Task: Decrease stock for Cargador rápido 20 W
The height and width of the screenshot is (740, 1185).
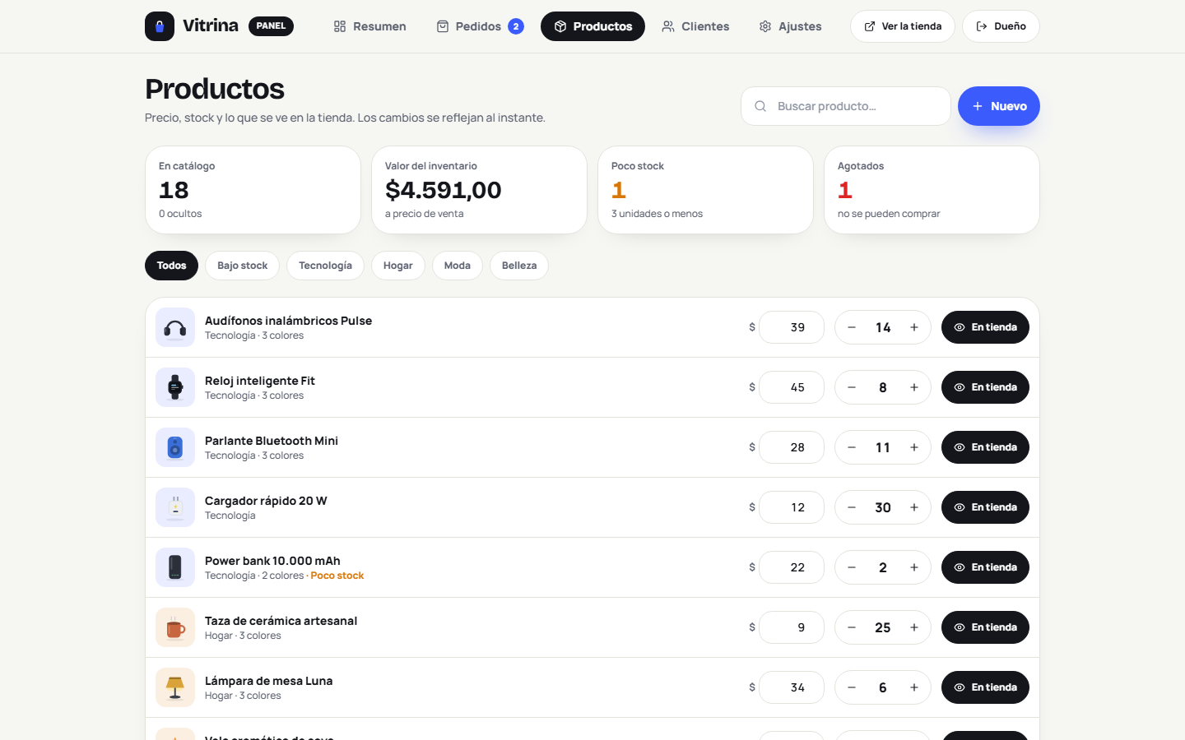Action: (x=852, y=507)
